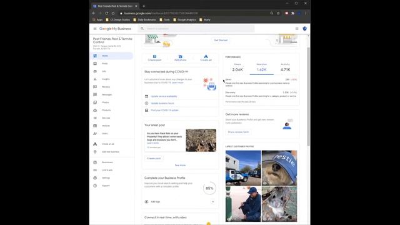Click the Share review form button
This screenshot has width=400, height=225.
(x=238, y=132)
